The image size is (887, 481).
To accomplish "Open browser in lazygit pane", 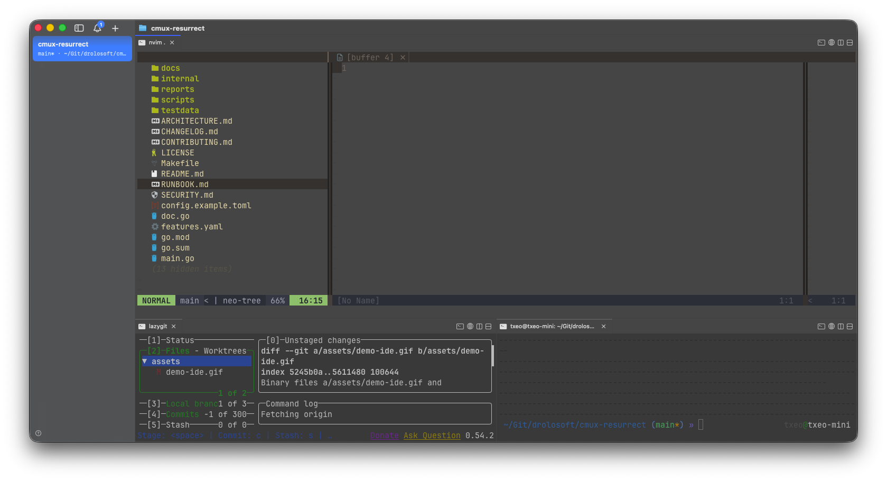I will 470,327.
